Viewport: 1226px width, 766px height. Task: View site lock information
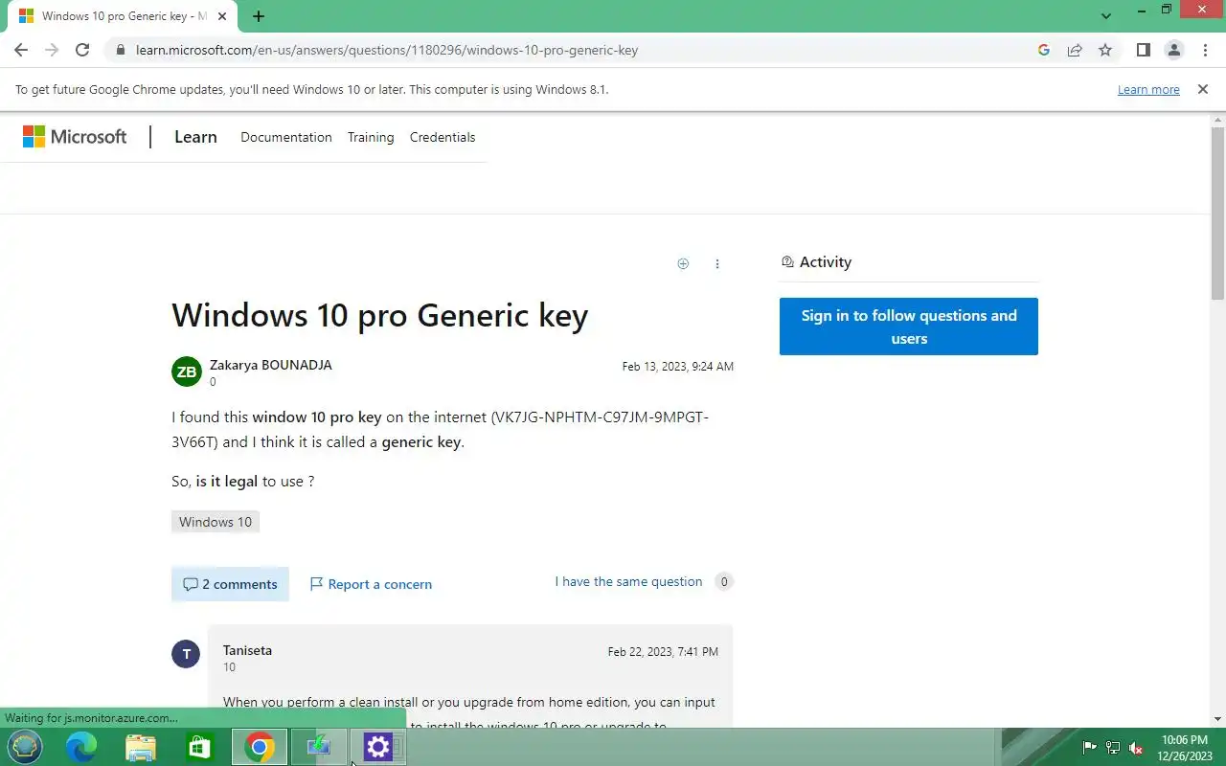(119, 50)
